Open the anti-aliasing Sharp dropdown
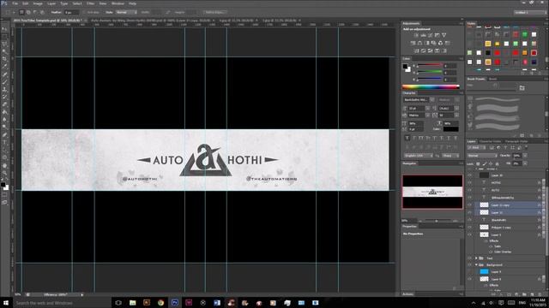This screenshot has width=549, height=308. tap(450, 156)
